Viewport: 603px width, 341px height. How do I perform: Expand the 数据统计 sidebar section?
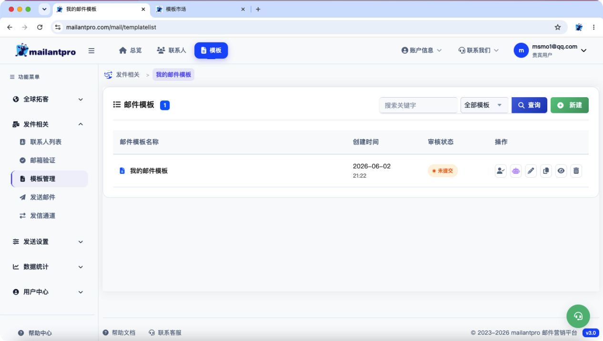48,267
